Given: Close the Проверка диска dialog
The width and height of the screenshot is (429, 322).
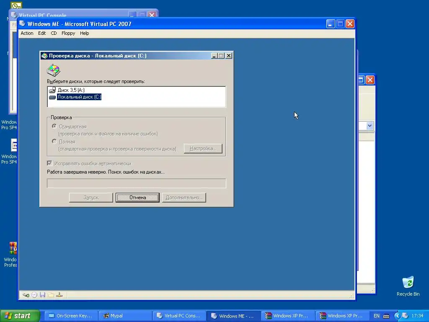Looking at the screenshot, I should pos(229,56).
